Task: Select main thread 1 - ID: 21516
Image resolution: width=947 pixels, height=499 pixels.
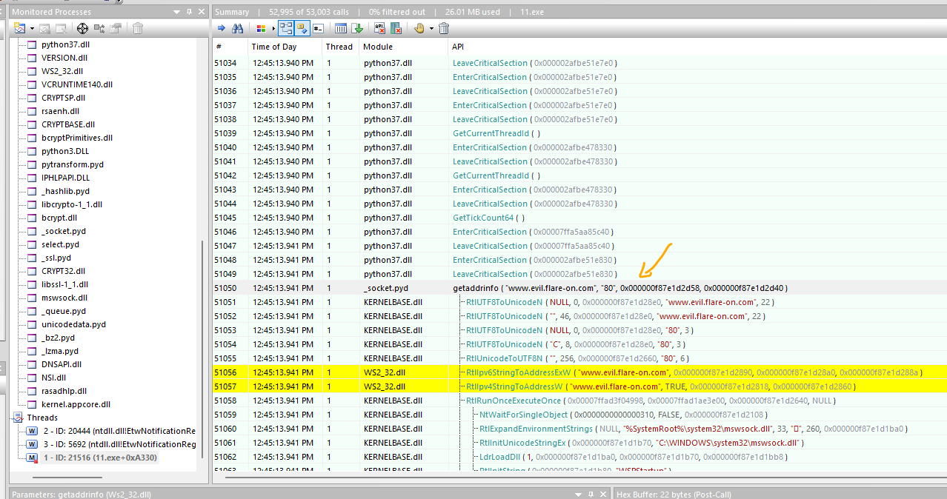Action: point(99,458)
